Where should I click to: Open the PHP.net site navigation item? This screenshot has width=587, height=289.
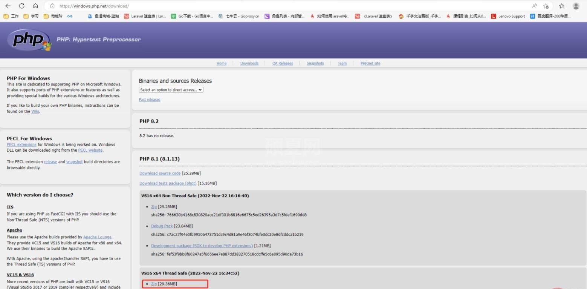click(x=370, y=63)
